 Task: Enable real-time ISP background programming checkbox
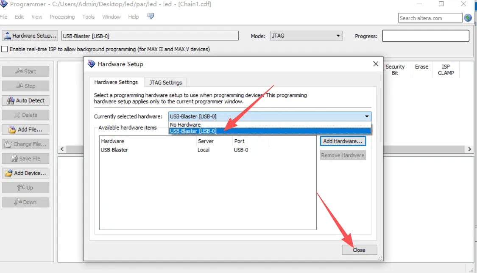[x=5, y=49]
